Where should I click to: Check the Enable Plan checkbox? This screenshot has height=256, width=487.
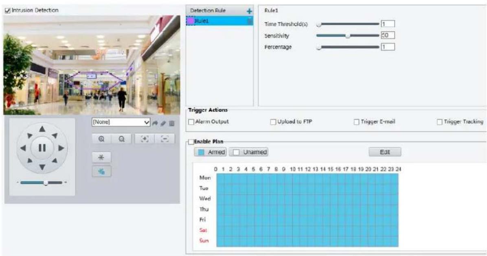pyautogui.click(x=191, y=142)
